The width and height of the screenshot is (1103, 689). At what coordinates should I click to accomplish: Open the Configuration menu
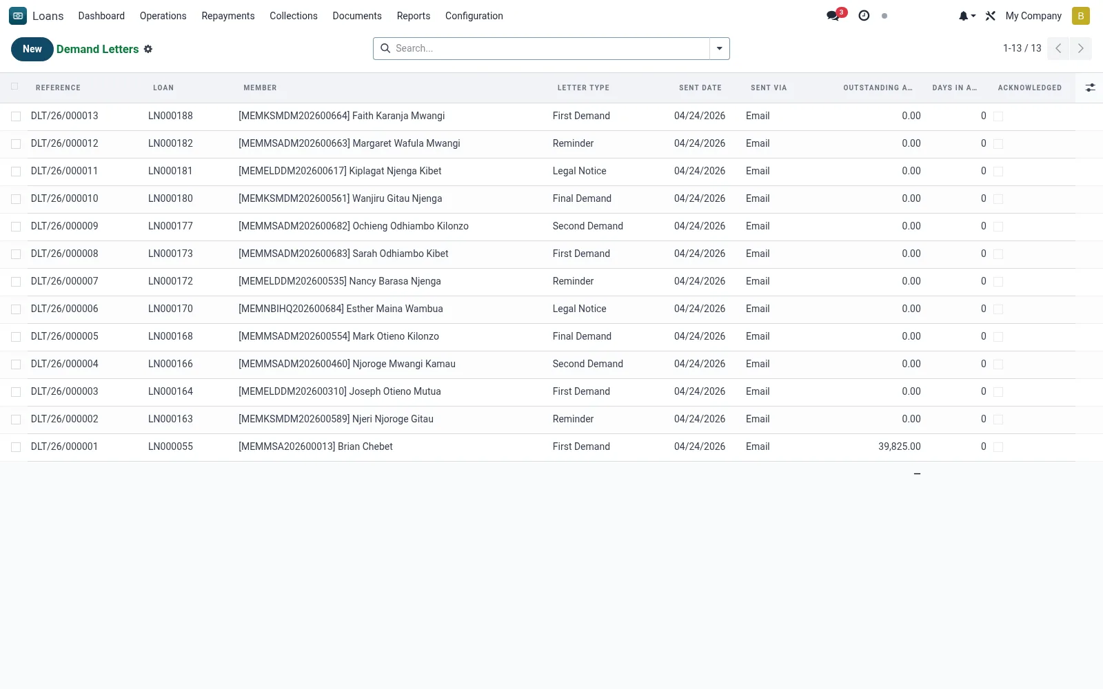click(x=474, y=16)
